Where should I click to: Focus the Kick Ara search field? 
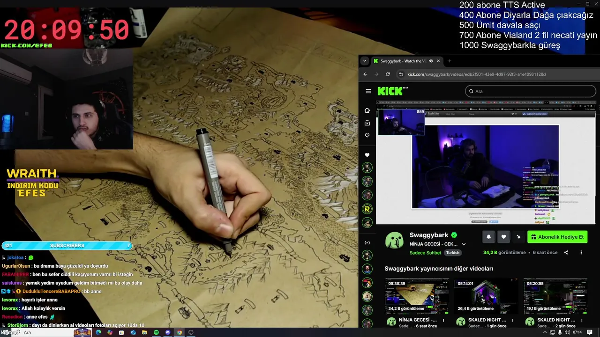[531, 91]
